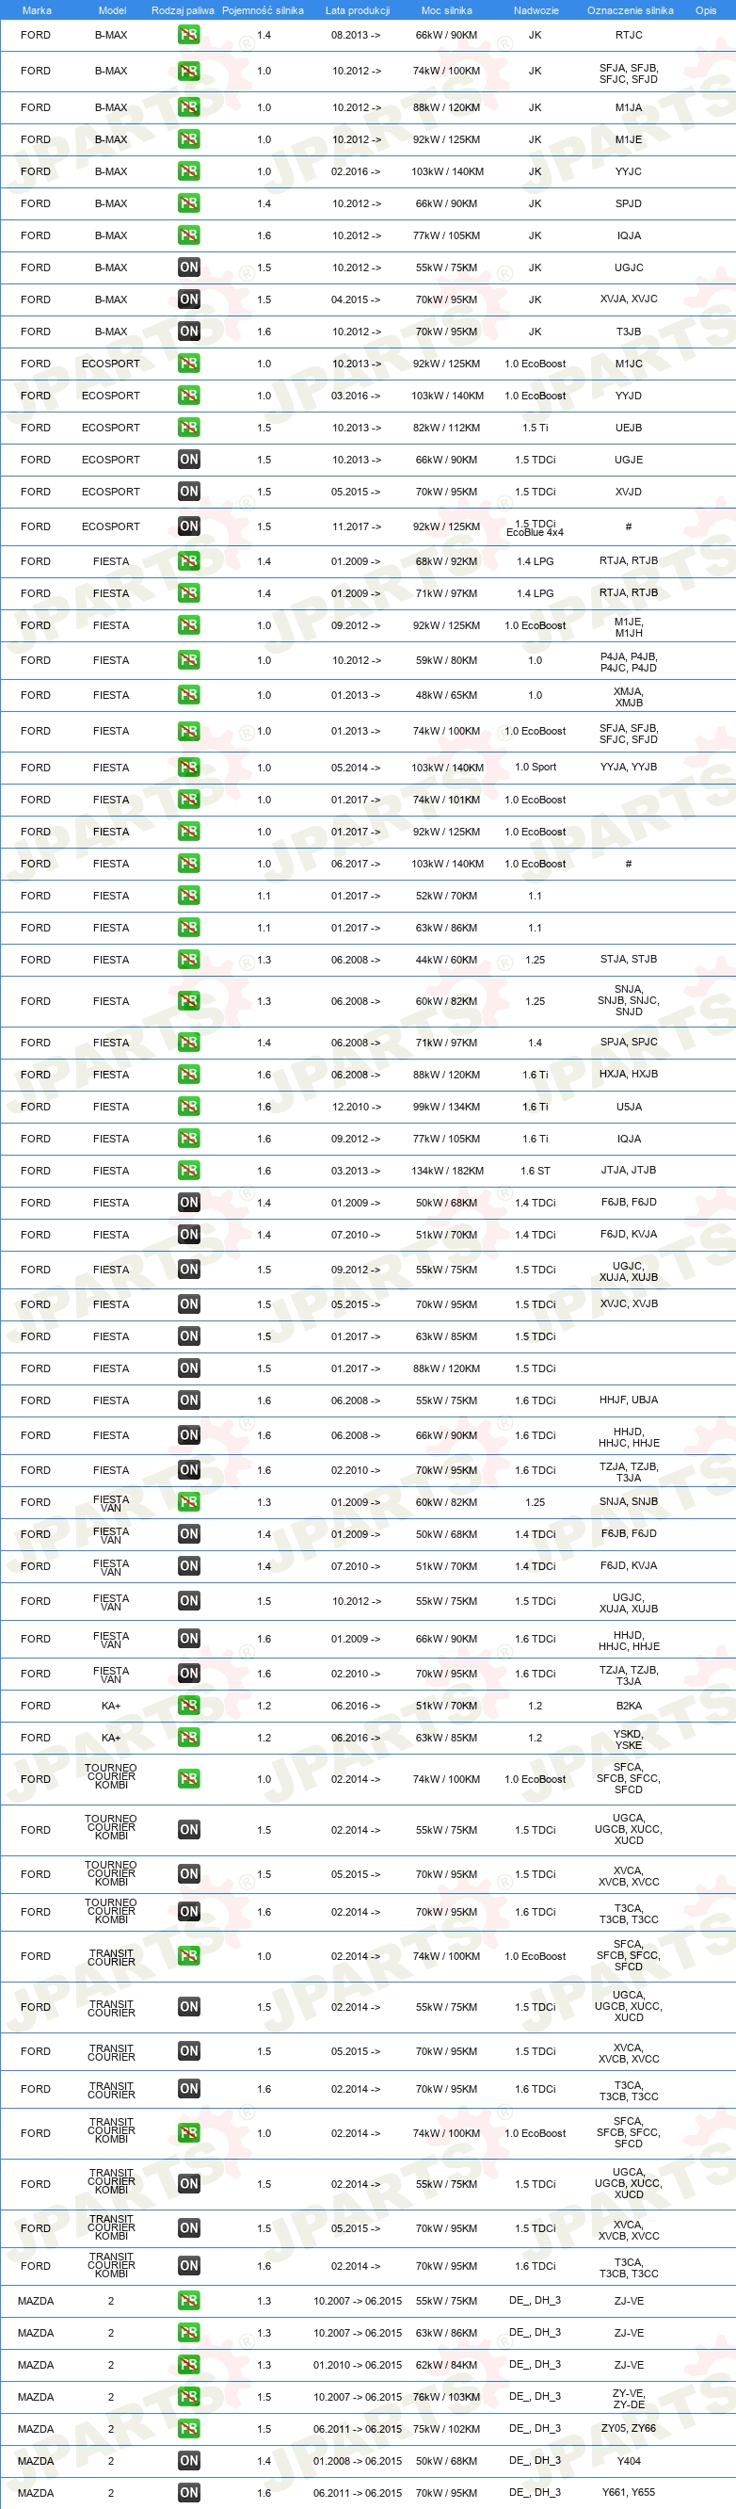
Task: Select the 82kW / 112KM power cell
Action: 447,429
